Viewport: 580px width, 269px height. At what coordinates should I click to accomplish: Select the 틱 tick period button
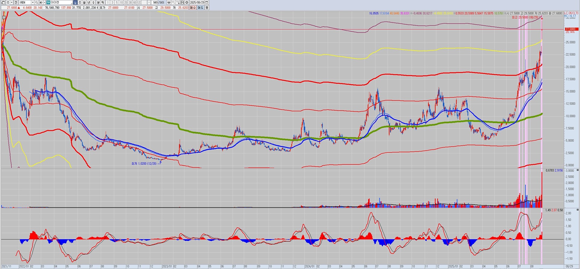point(103,2)
